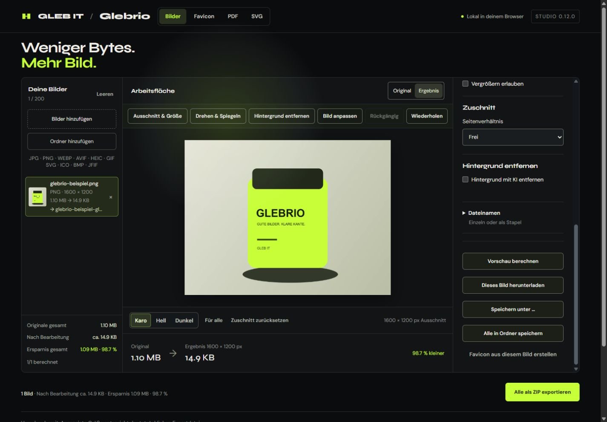Click the settings panel scroll down arrow
Viewport: 607px width, 422px height.
coord(576,369)
